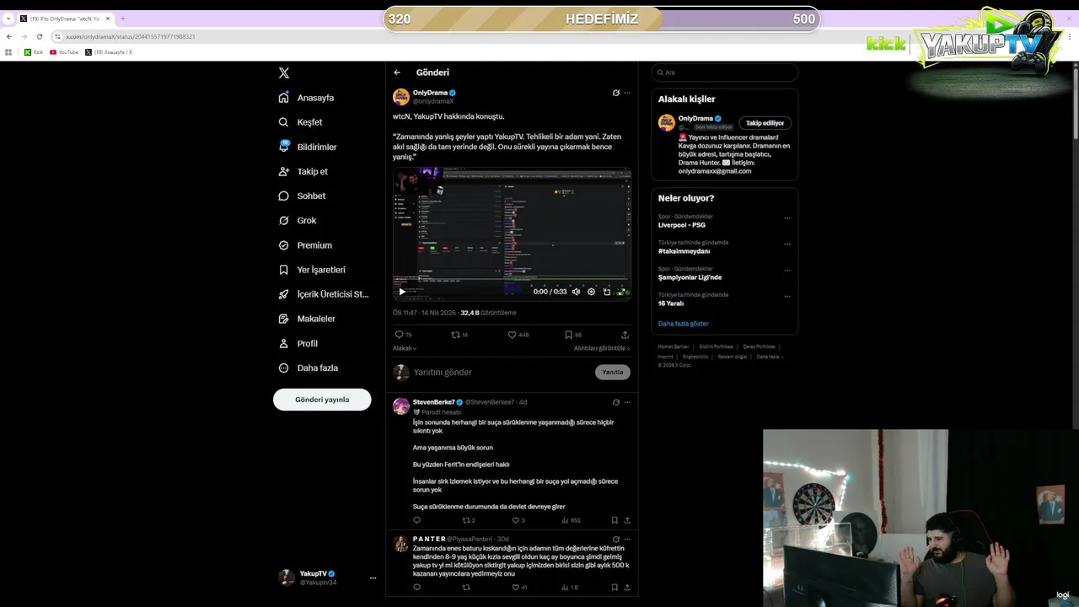Open Profil page
Image resolution: width=1079 pixels, height=607 pixels.
point(298,343)
